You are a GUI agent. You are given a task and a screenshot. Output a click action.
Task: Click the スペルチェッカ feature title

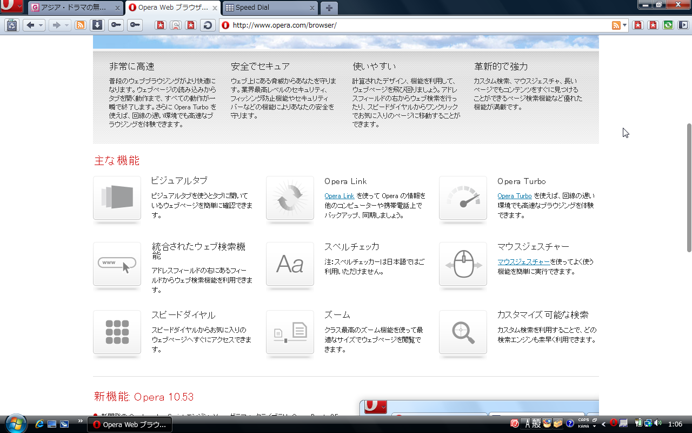(351, 247)
